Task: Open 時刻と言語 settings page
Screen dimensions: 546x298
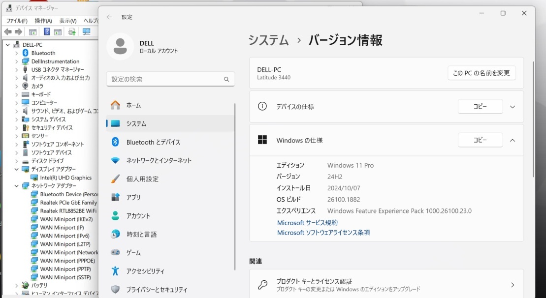Action: click(x=170, y=235)
